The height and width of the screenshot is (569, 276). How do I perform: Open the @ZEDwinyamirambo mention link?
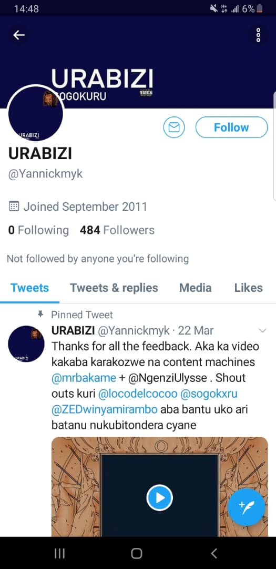point(105,409)
